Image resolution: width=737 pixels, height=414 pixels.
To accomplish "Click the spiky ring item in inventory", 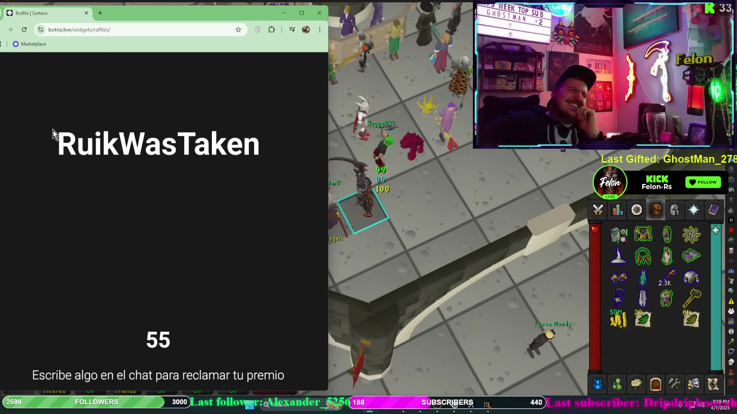I will [691, 235].
